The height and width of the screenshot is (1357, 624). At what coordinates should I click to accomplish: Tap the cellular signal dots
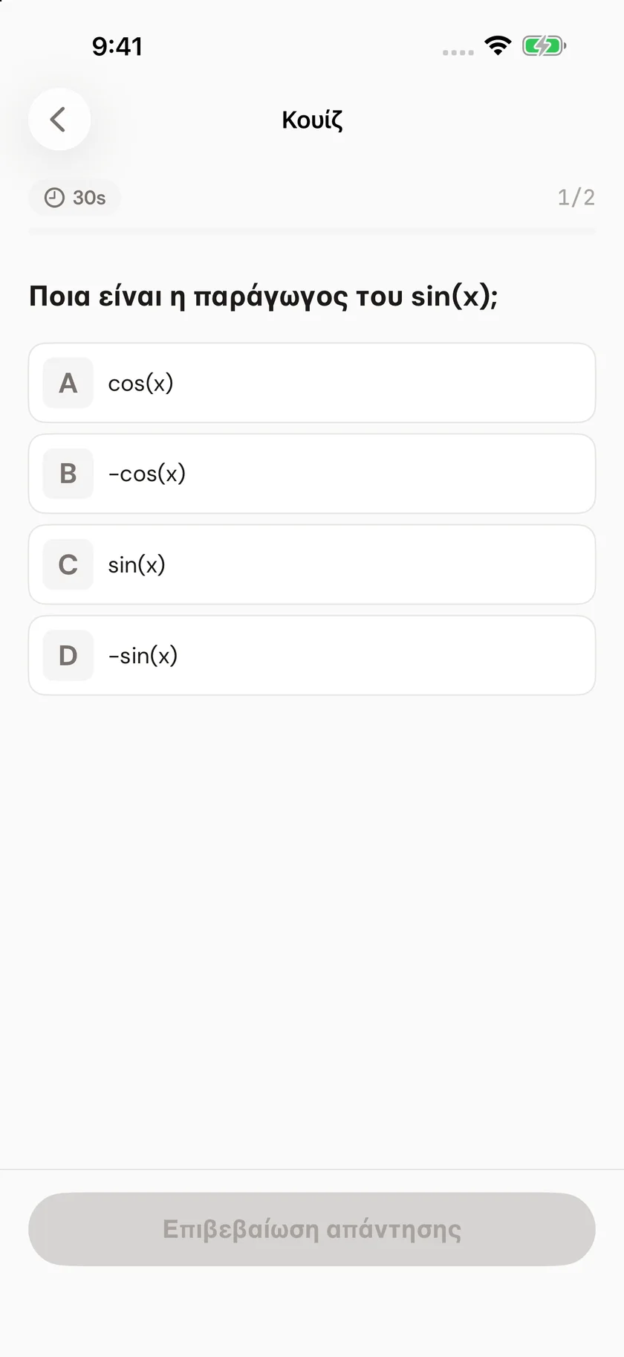[458, 53]
